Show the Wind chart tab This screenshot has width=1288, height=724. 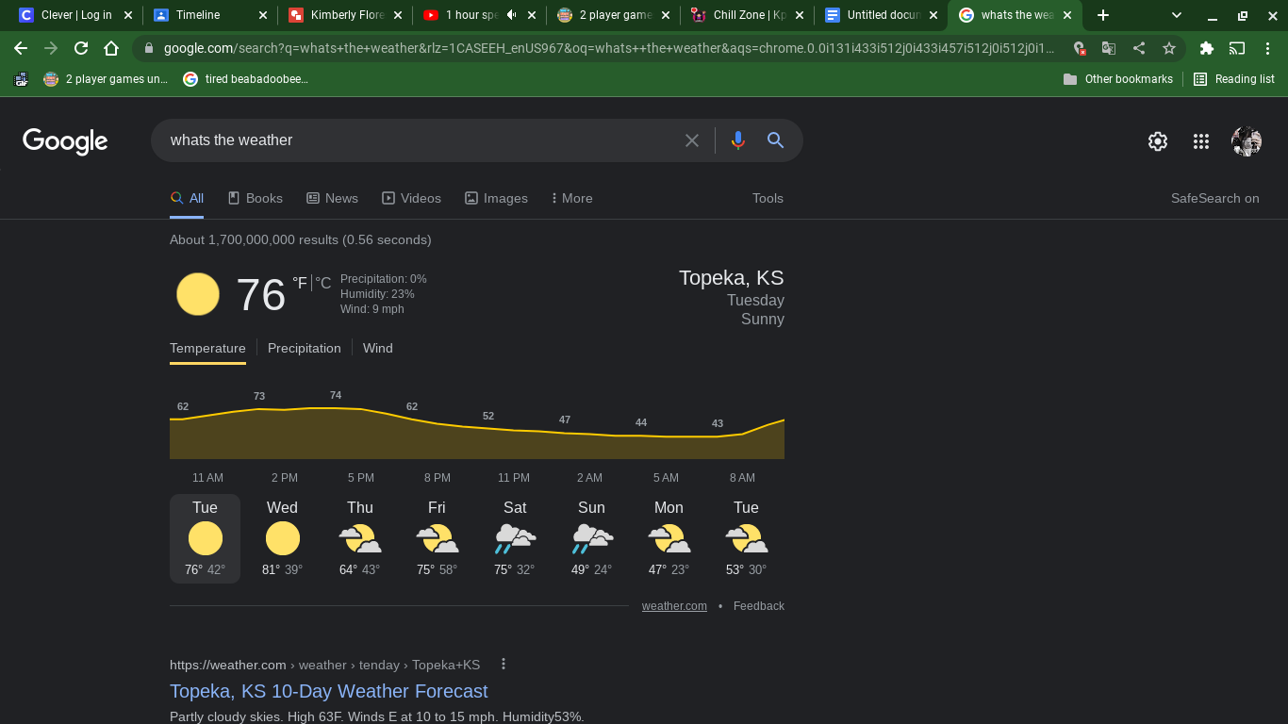pyautogui.click(x=377, y=348)
